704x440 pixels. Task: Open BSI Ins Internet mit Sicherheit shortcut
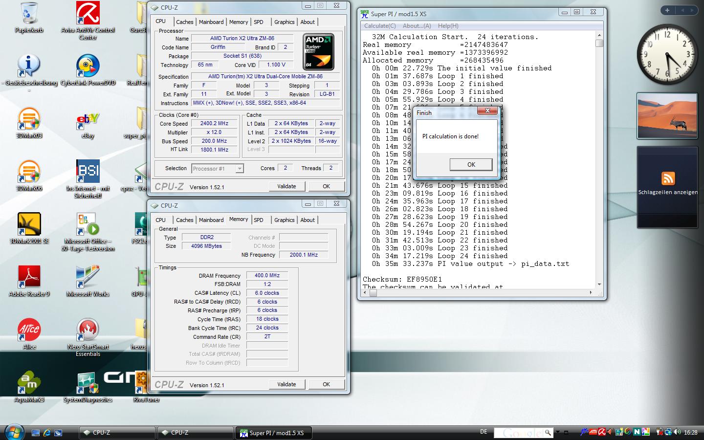tap(88, 179)
